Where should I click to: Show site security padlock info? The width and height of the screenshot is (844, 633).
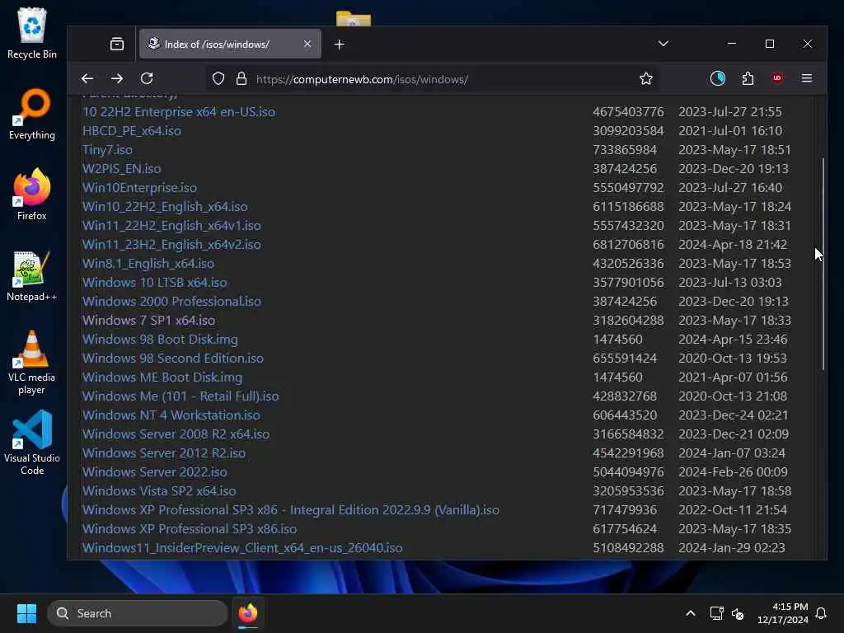[x=241, y=78]
